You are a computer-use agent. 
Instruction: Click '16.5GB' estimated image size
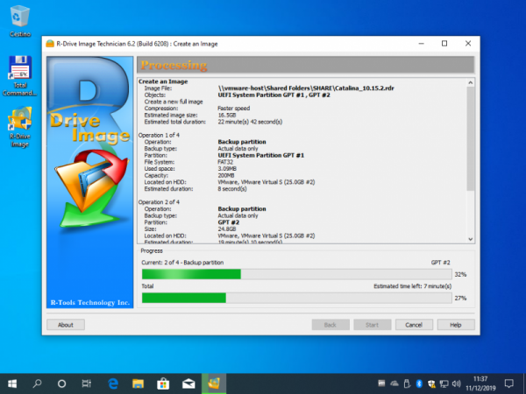tap(227, 115)
